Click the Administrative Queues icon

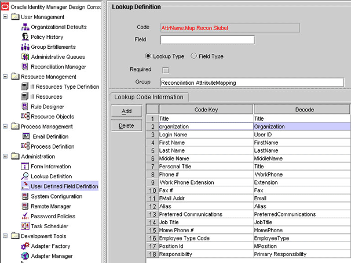coord(25,57)
